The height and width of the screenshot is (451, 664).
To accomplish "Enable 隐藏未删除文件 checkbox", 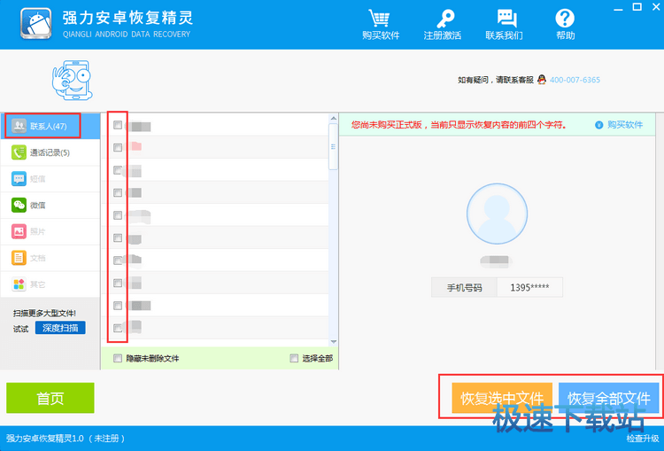I will [x=118, y=359].
